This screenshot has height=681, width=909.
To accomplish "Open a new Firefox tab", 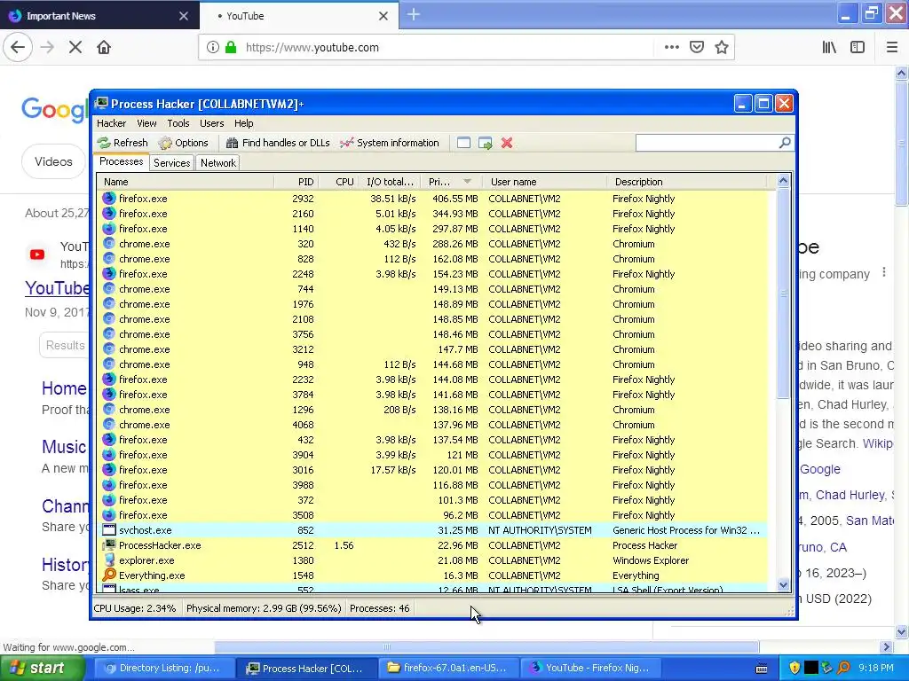I will coord(414,15).
